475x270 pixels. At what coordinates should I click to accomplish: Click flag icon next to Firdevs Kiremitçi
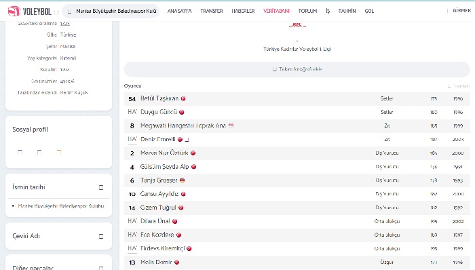click(x=189, y=249)
